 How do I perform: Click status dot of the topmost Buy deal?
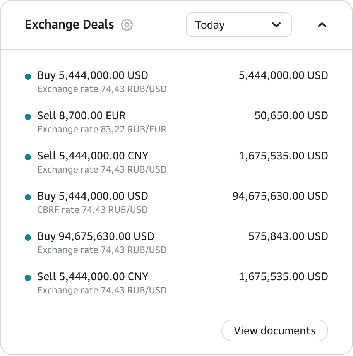[28, 77]
